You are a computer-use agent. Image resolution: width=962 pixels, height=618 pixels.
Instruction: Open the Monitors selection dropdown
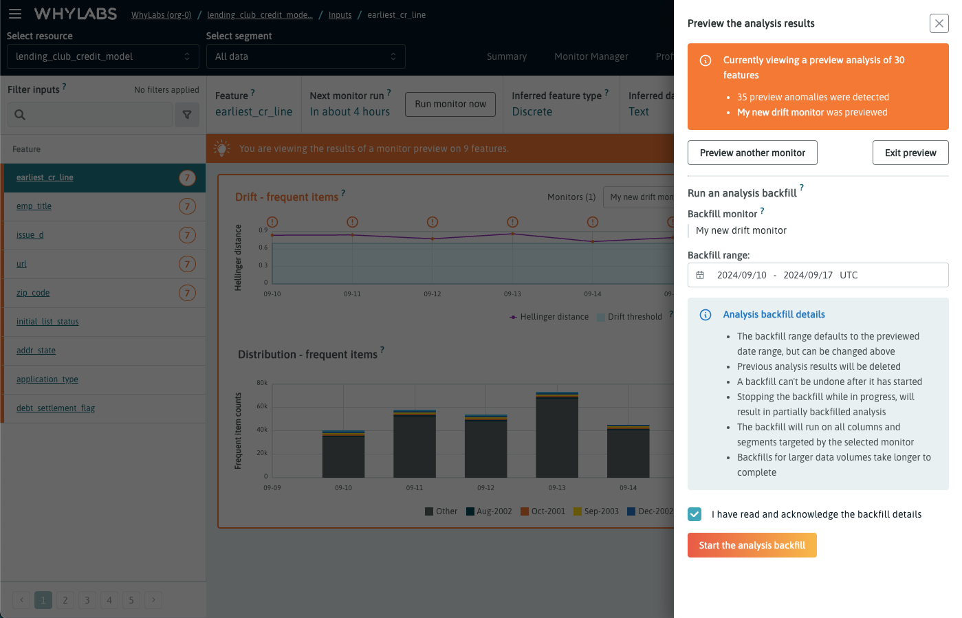tap(639, 197)
